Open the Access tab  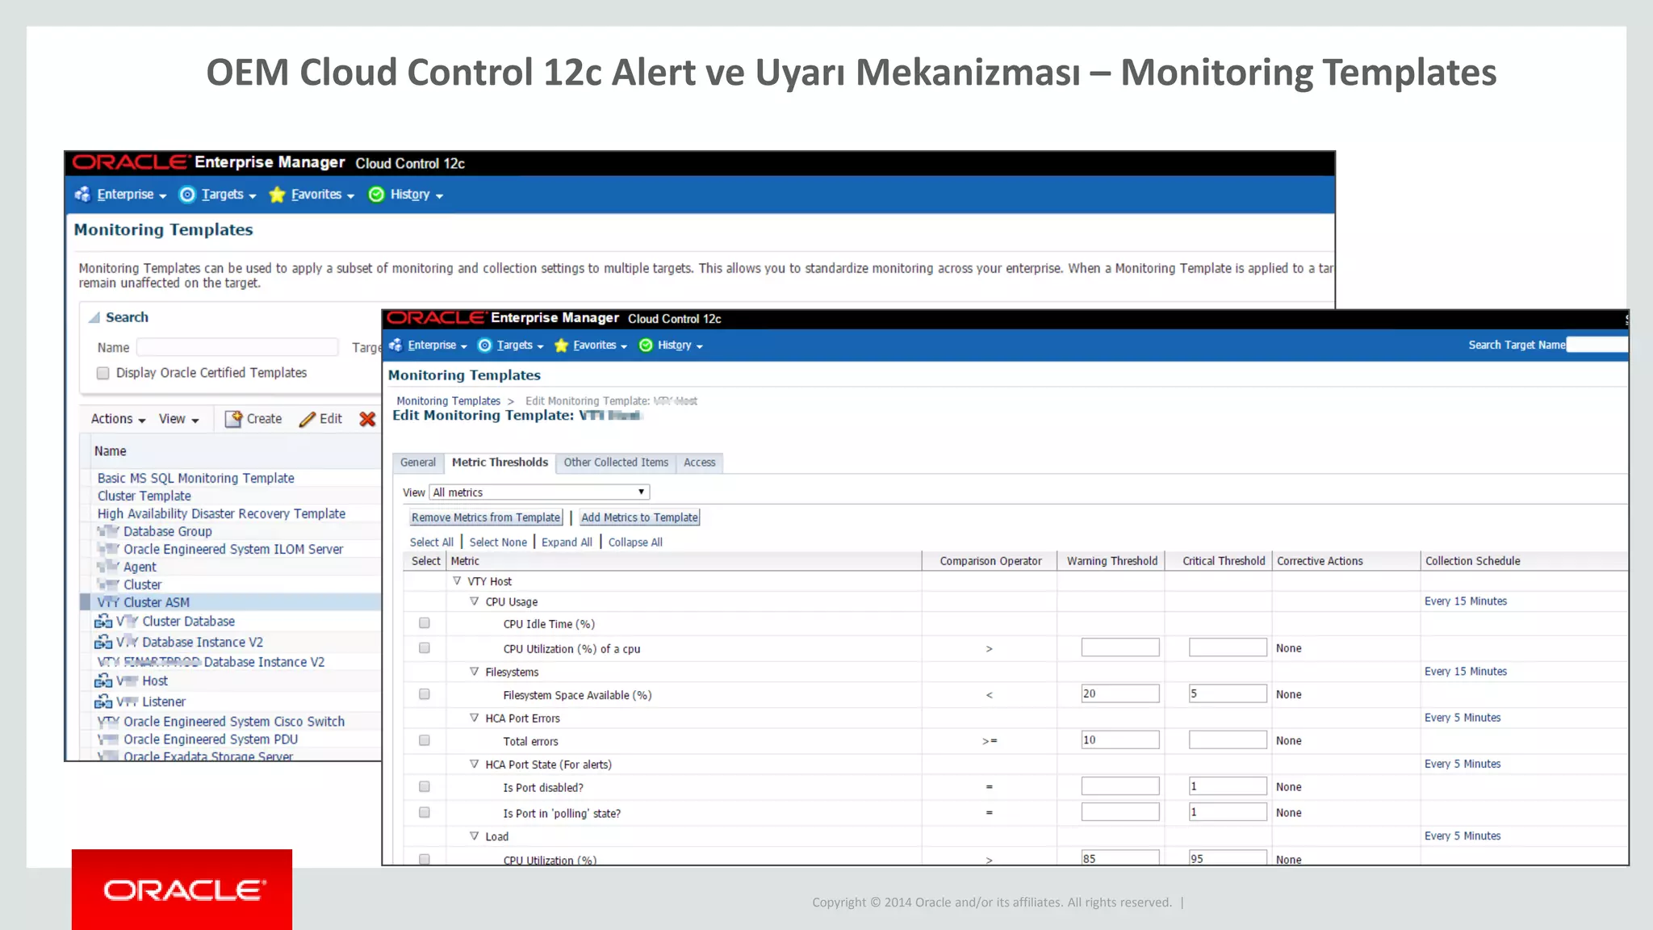pos(700,463)
